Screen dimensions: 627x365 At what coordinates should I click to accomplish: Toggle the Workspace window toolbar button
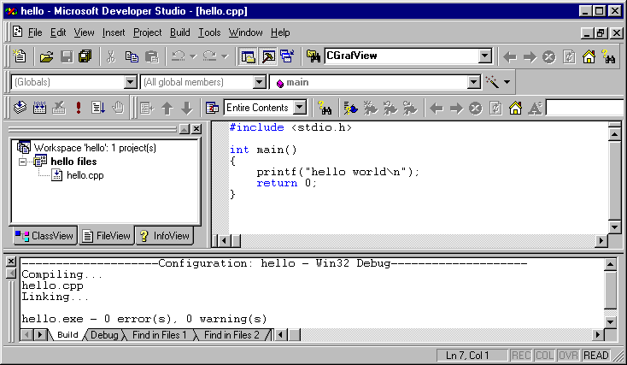248,57
